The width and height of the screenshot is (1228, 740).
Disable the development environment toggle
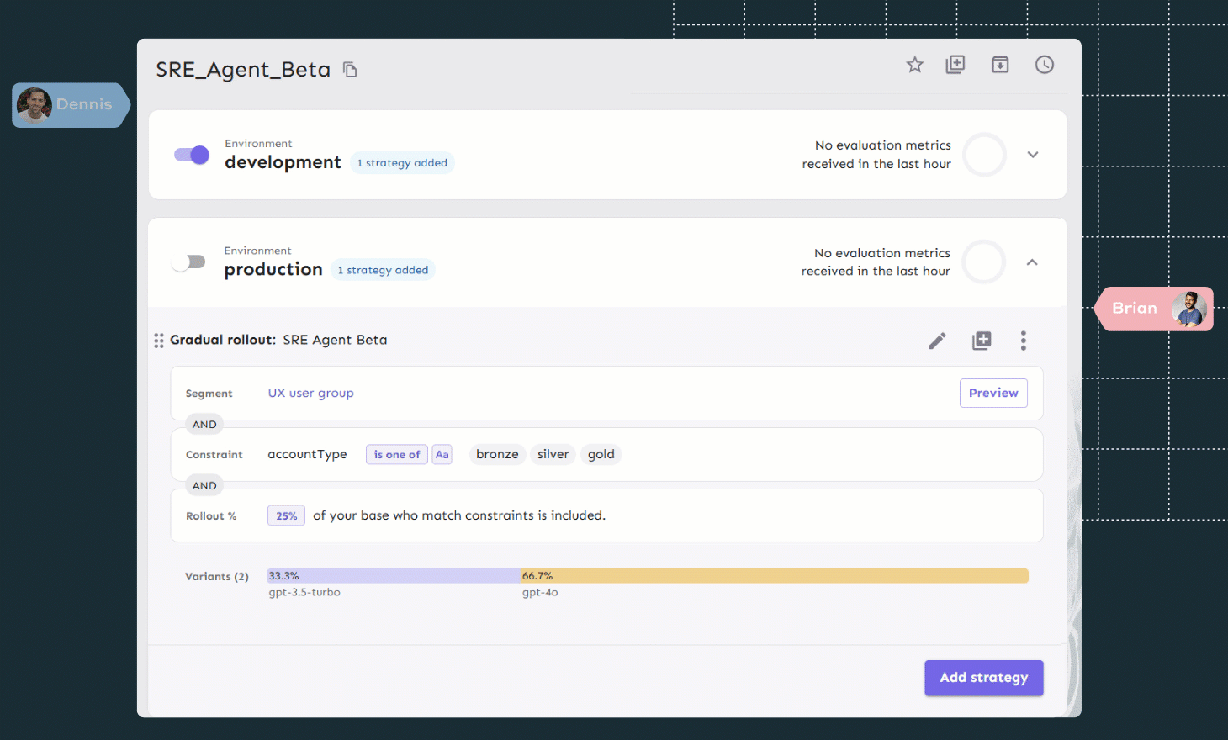click(x=191, y=155)
